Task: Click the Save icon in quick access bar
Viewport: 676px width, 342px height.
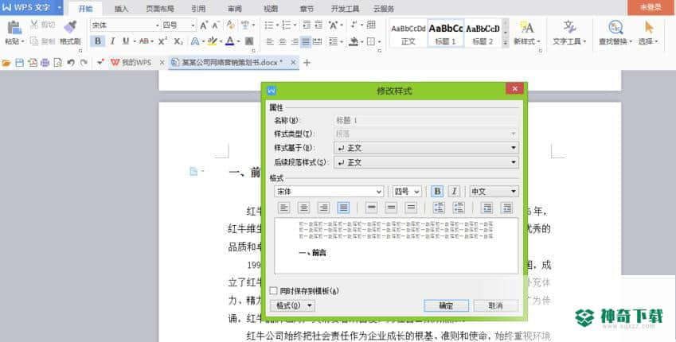Action: click(19, 63)
